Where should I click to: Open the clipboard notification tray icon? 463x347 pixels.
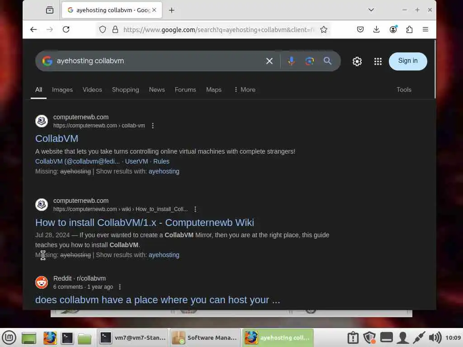click(x=353, y=338)
